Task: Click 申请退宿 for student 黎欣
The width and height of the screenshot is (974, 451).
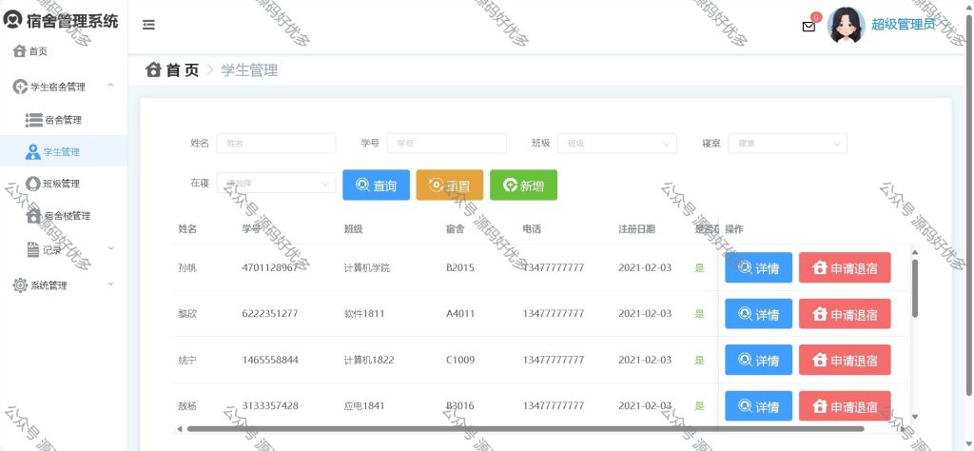Action: pyautogui.click(x=845, y=314)
